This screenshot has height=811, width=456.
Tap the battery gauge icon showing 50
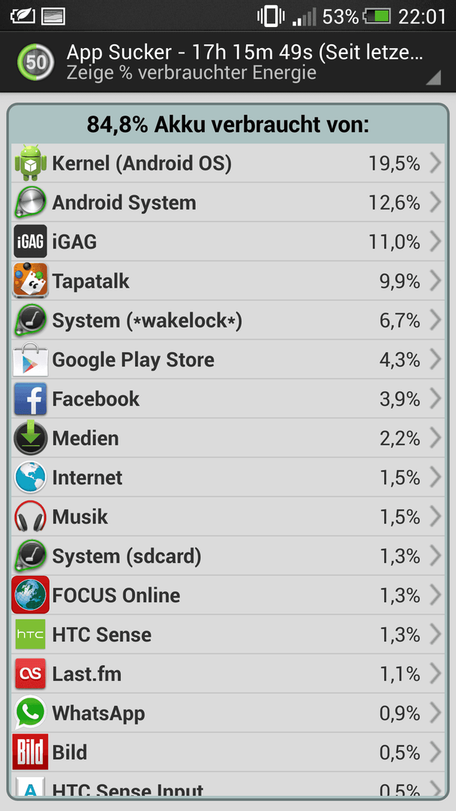[x=36, y=62]
